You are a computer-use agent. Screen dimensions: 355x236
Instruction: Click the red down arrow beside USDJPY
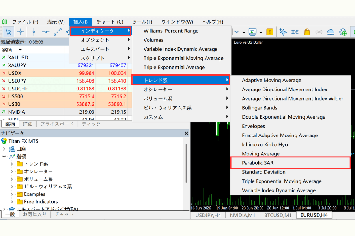click(4, 81)
